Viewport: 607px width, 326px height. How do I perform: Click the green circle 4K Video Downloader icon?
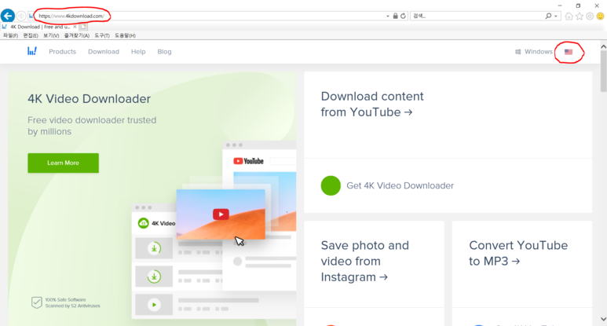[331, 185]
